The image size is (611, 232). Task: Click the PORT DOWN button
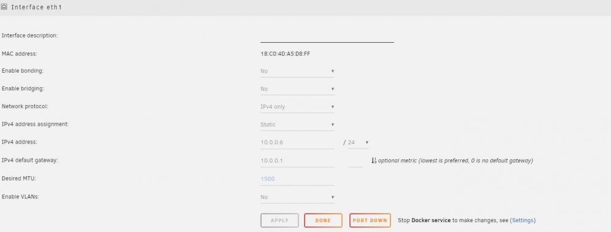pyautogui.click(x=370, y=220)
